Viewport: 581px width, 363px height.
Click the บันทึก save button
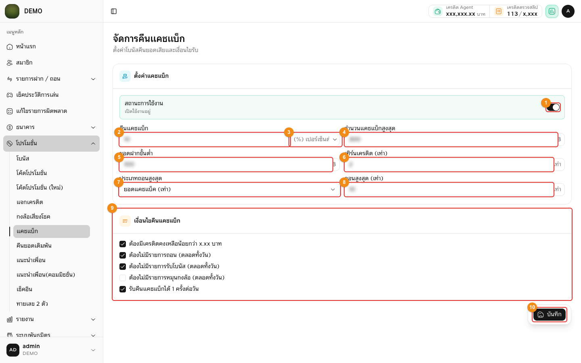pyautogui.click(x=550, y=315)
